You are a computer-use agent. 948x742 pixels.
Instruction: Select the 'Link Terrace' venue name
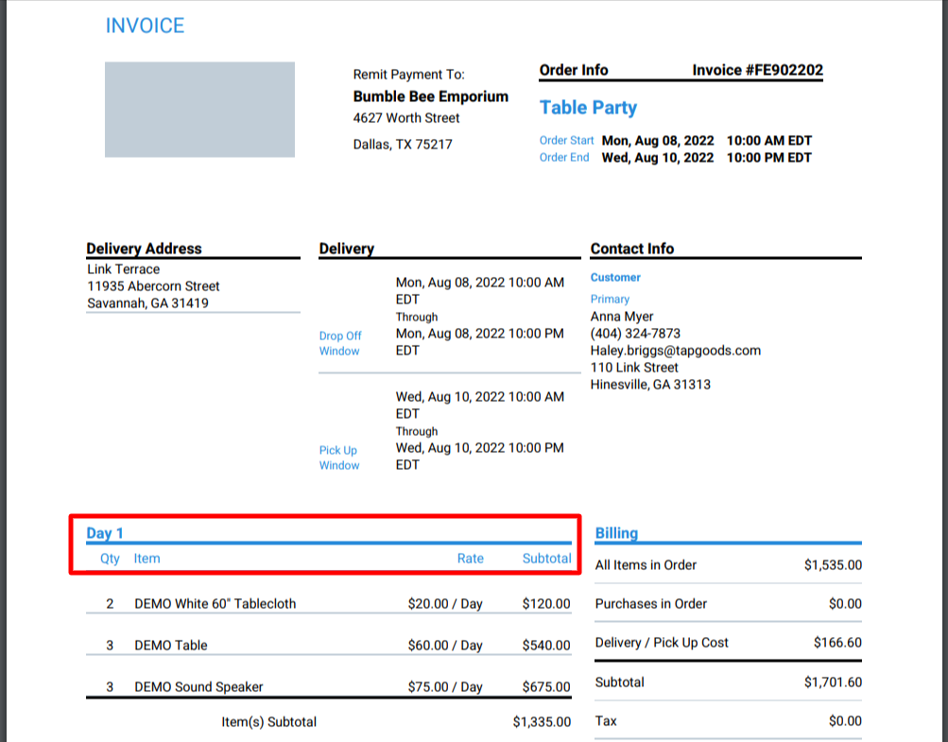click(x=123, y=269)
